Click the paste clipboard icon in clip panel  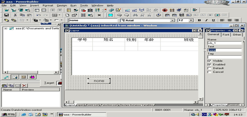click(4, 85)
